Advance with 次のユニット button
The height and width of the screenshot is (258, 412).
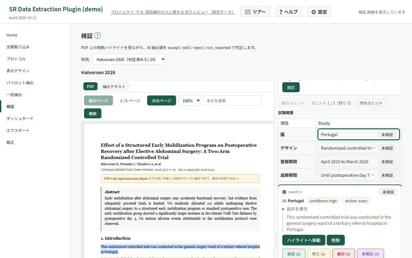point(371,103)
